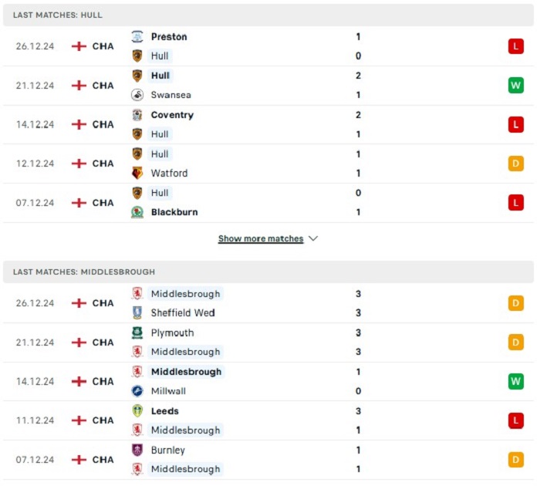Open the Show more matches link

(261, 238)
